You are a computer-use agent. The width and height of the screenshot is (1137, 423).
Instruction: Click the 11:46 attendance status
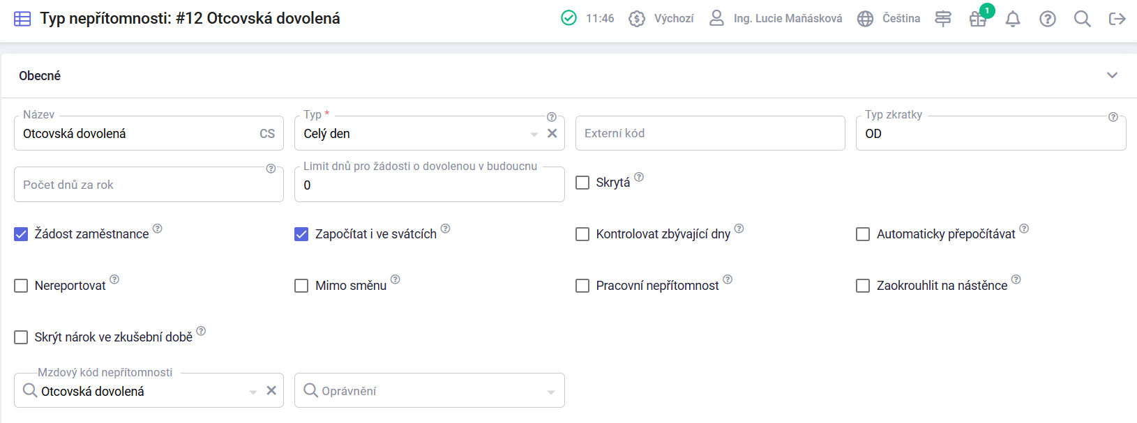587,19
